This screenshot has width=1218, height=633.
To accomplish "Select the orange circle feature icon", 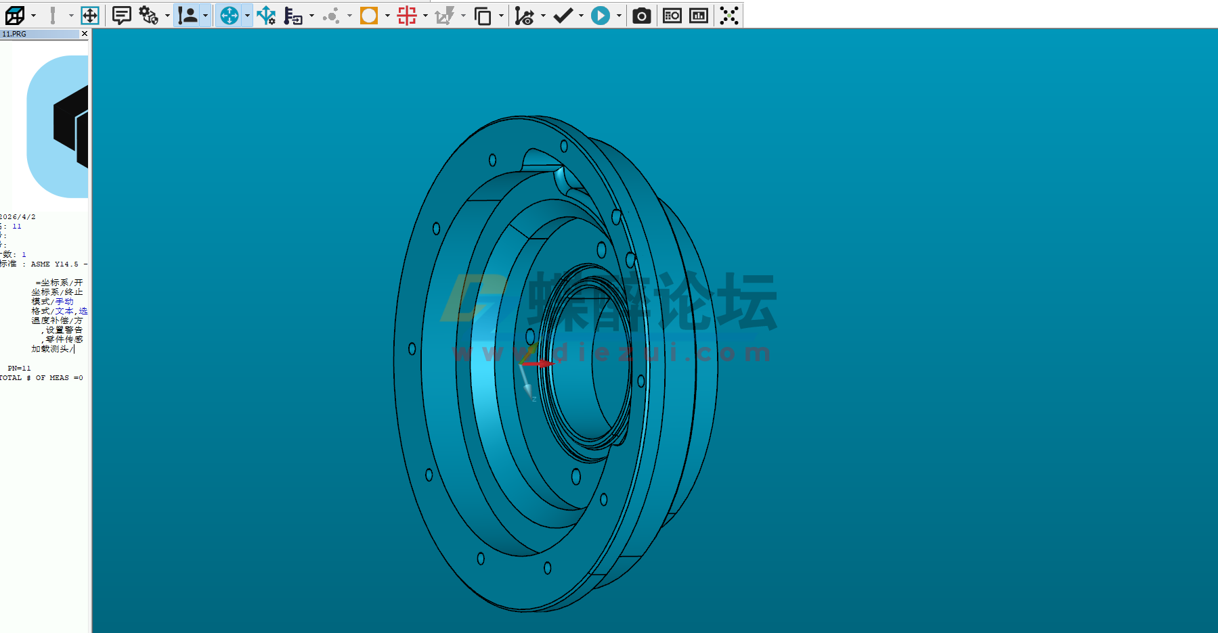I will pos(368,15).
